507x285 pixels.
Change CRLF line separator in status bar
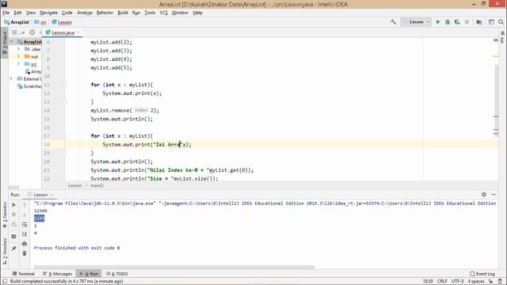coord(442,281)
